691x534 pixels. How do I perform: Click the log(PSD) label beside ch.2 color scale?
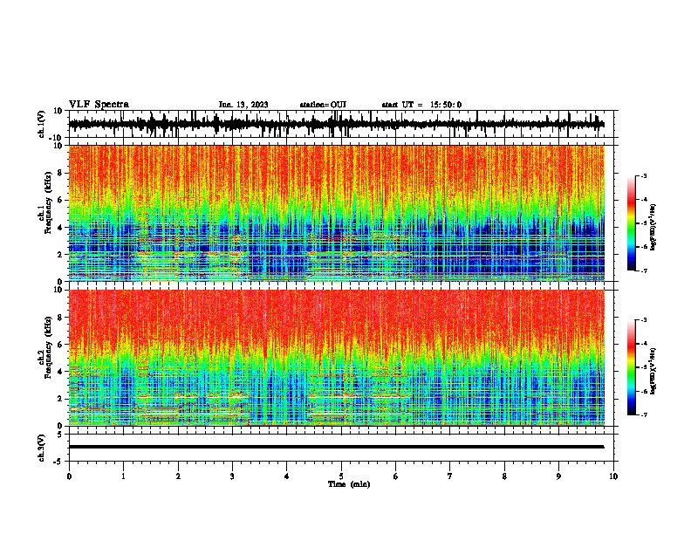(x=653, y=372)
